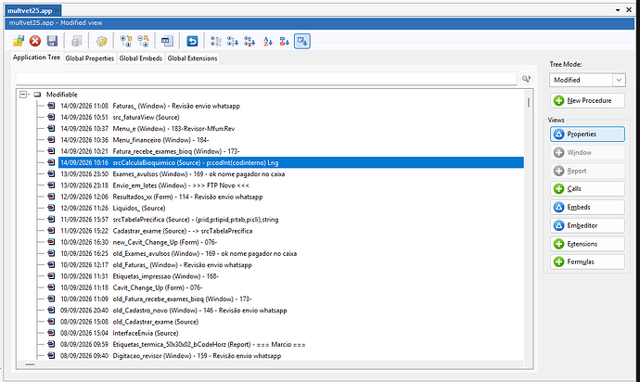Click the blue undo arrow icon
This screenshot has height=382, width=640.
click(x=192, y=41)
